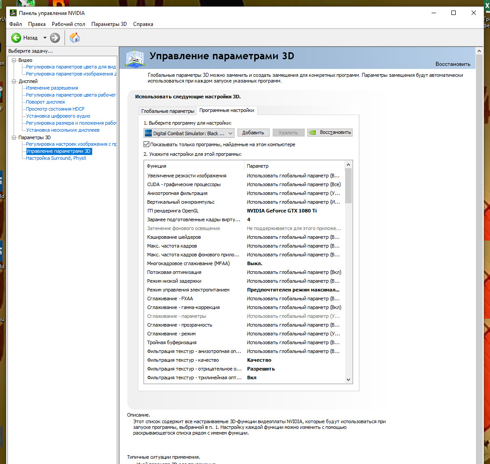Click the DCS program icon in combo box

(x=148, y=133)
